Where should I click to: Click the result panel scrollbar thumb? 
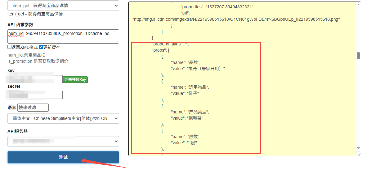(358, 56)
